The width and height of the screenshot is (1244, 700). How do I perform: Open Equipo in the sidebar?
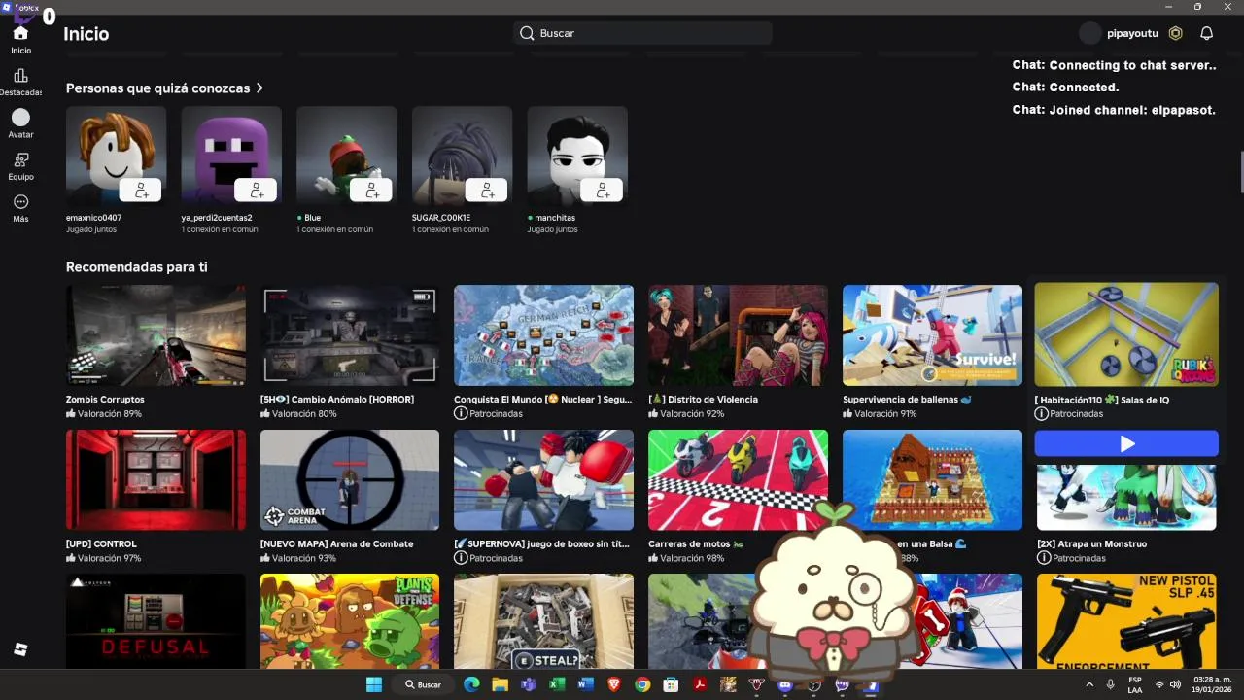[x=20, y=166]
